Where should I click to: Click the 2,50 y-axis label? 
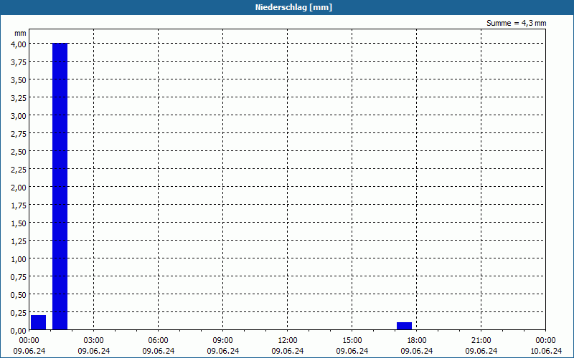click(19, 152)
